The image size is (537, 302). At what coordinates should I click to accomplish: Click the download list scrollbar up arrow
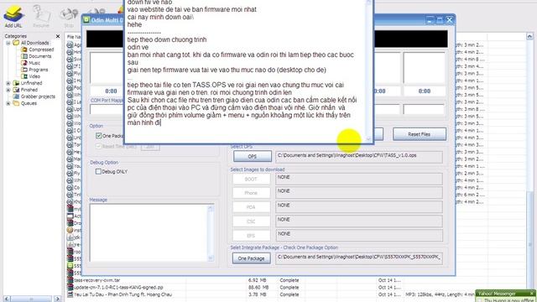529,36
